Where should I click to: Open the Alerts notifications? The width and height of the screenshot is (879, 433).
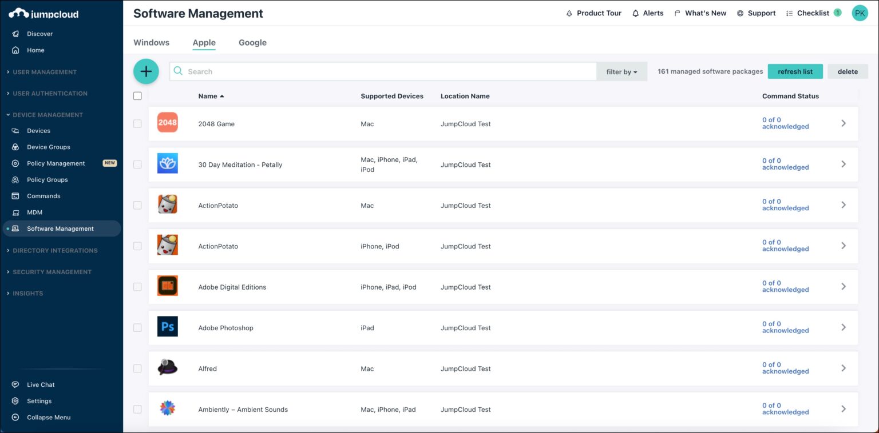[647, 13]
